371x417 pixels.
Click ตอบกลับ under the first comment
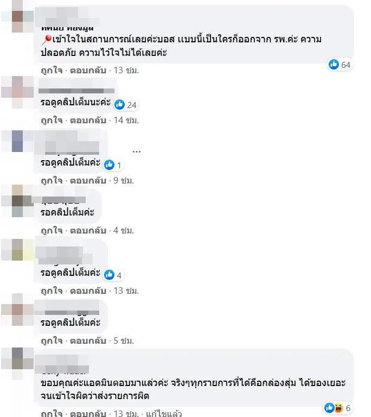point(88,71)
